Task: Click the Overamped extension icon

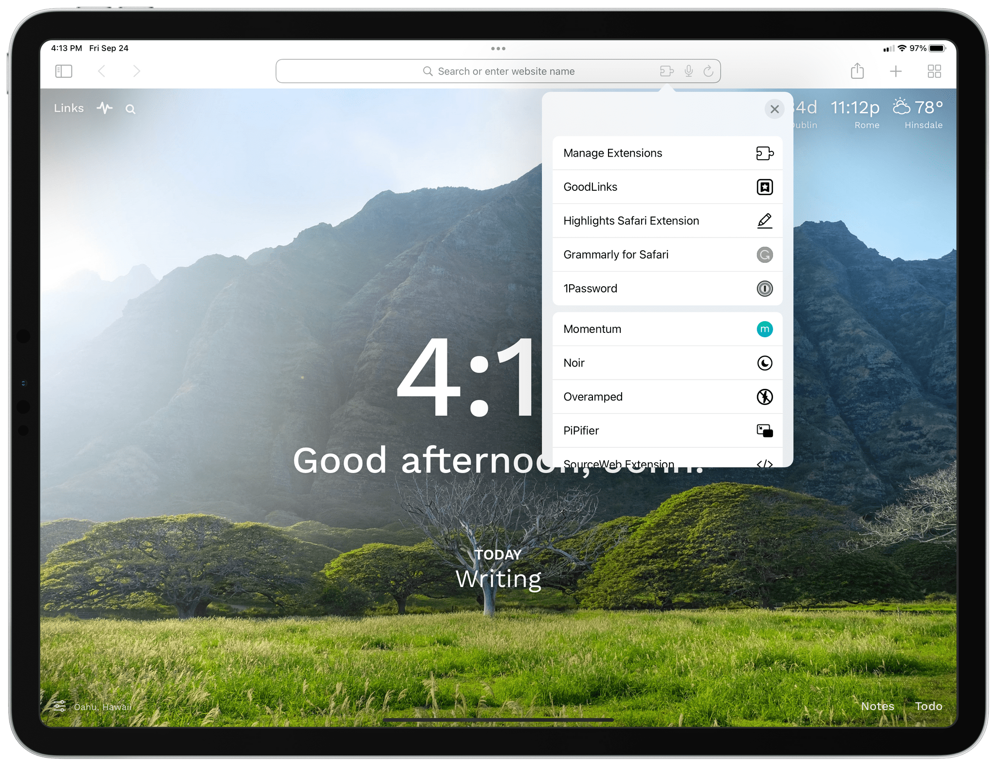Action: (764, 396)
